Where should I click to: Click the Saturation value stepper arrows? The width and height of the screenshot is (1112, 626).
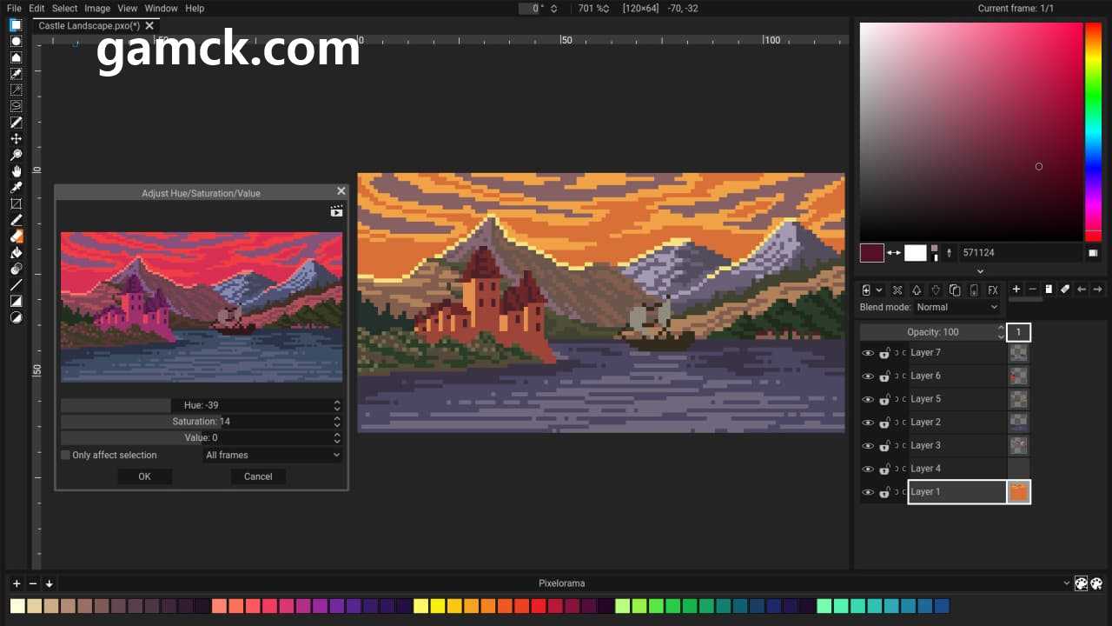[x=337, y=422]
